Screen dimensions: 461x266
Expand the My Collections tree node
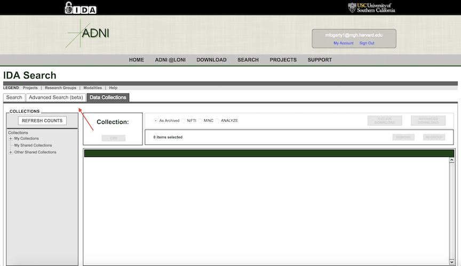[x=11, y=138]
